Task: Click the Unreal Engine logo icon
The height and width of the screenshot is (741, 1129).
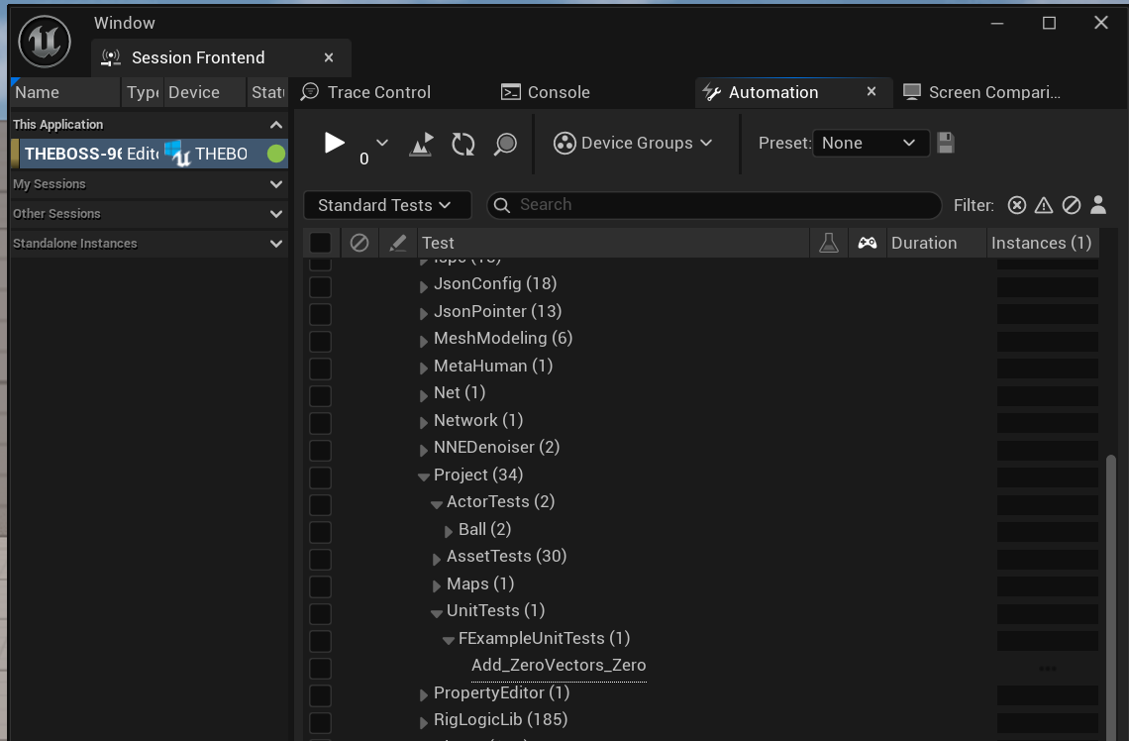Action: point(45,42)
